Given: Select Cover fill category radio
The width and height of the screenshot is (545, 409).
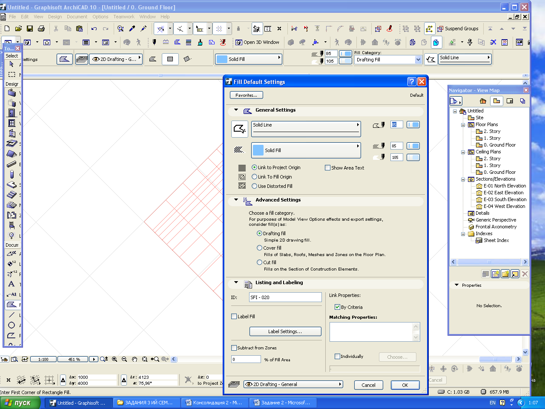Looking at the screenshot, I should [259, 248].
